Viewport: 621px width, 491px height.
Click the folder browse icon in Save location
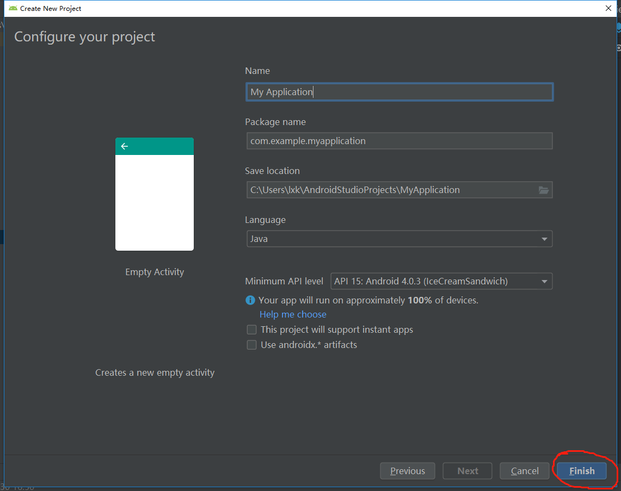point(543,190)
